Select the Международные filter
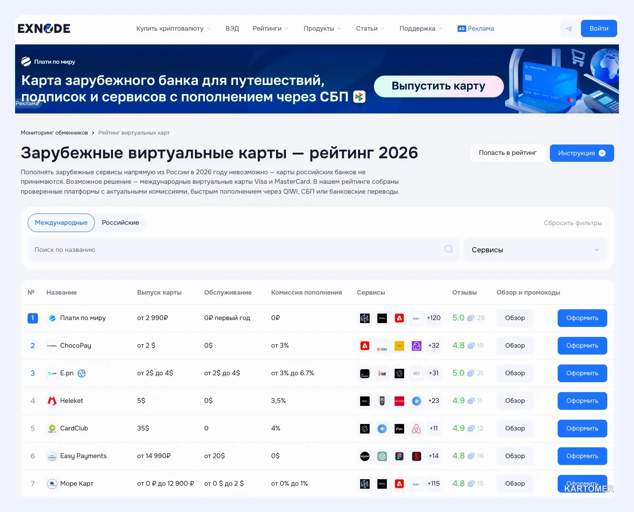This screenshot has width=634, height=512. (61, 223)
